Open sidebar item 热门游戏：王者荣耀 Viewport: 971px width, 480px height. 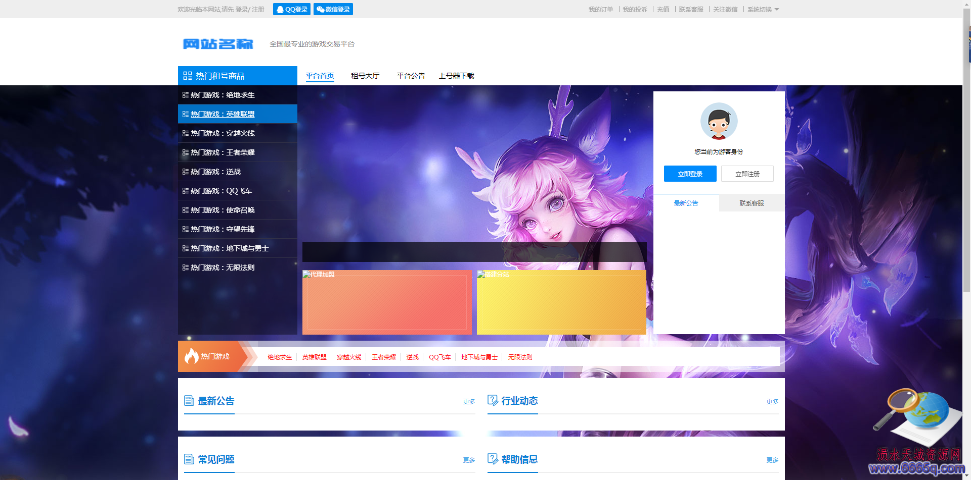click(x=238, y=152)
